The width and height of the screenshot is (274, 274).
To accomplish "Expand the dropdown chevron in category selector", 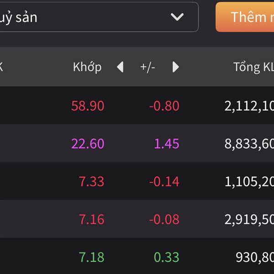I will tap(177, 17).
